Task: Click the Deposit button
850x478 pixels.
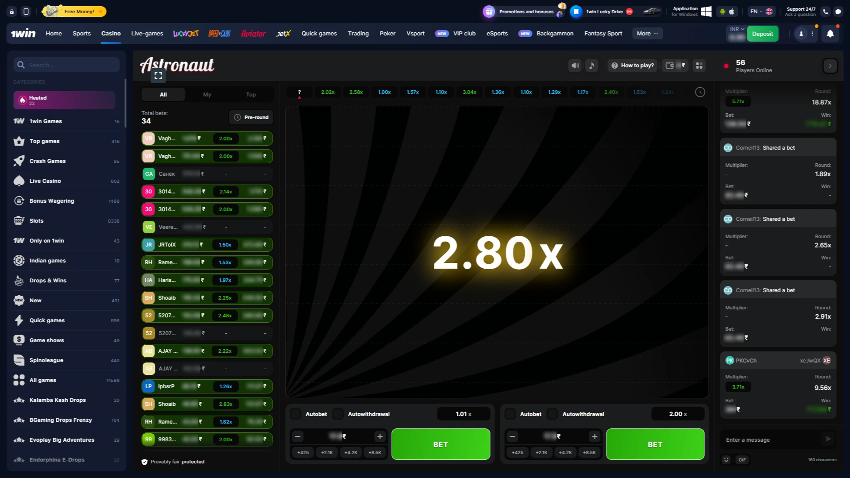Action: pos(762,34)
